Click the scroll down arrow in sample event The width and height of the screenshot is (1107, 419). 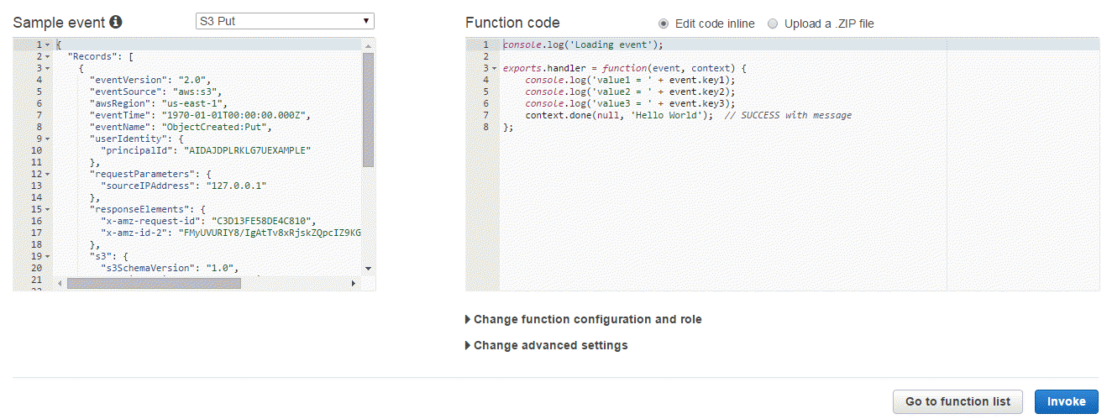click(x=368, y=268)
